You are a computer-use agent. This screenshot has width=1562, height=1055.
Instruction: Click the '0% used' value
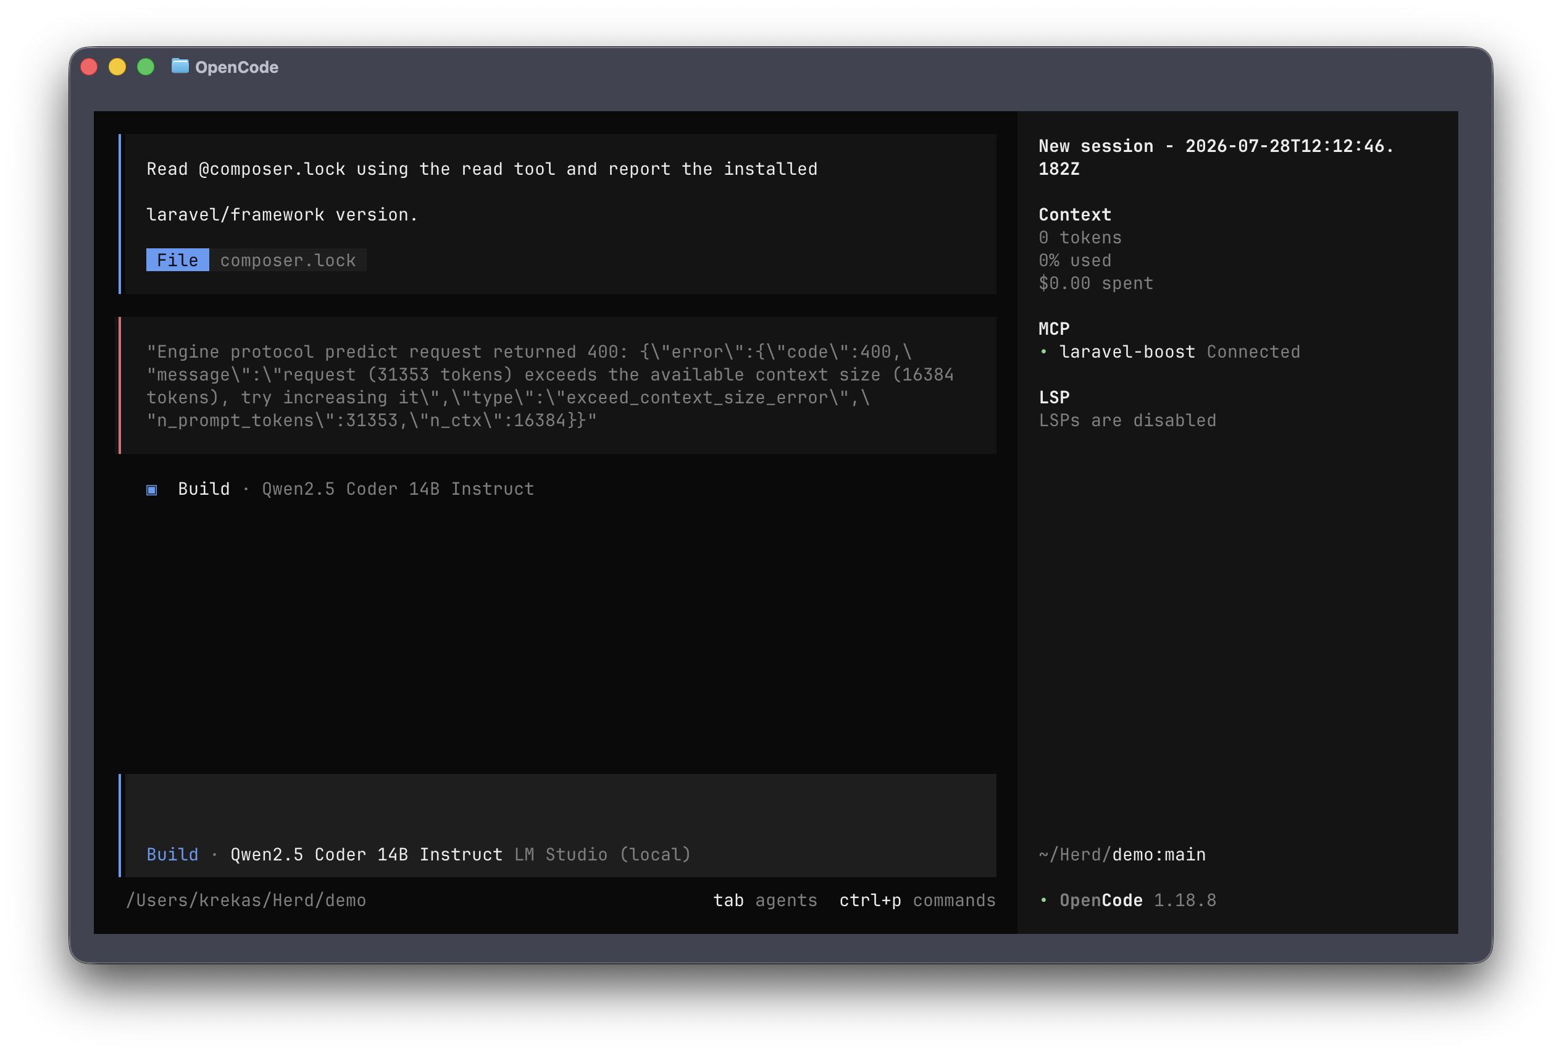(x=1075, y=260)
